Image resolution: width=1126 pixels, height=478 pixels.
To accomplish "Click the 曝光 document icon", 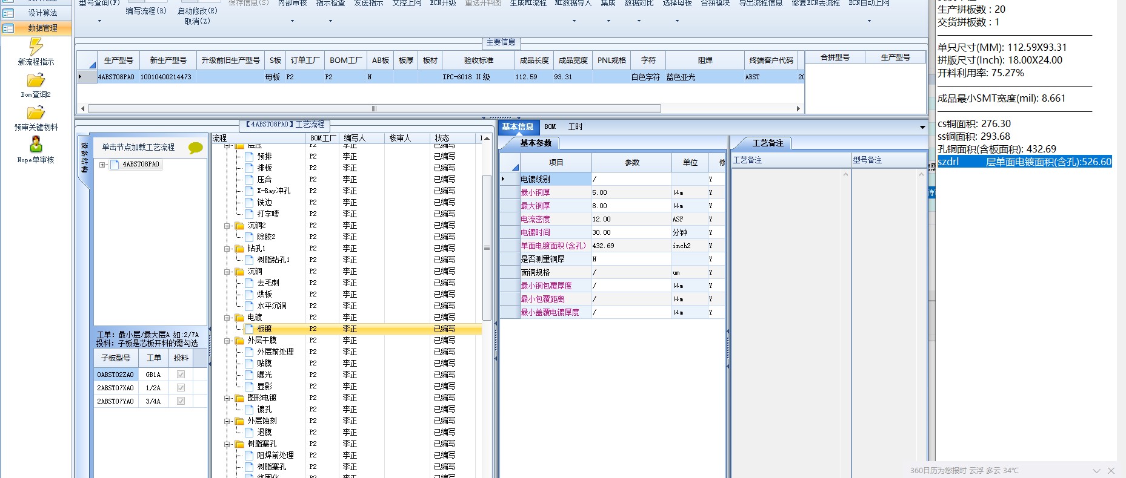I will (x=249, y=375).
